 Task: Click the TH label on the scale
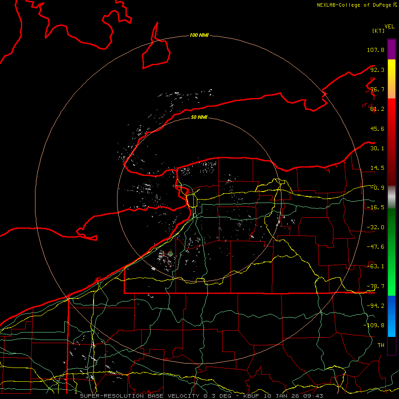381,345
